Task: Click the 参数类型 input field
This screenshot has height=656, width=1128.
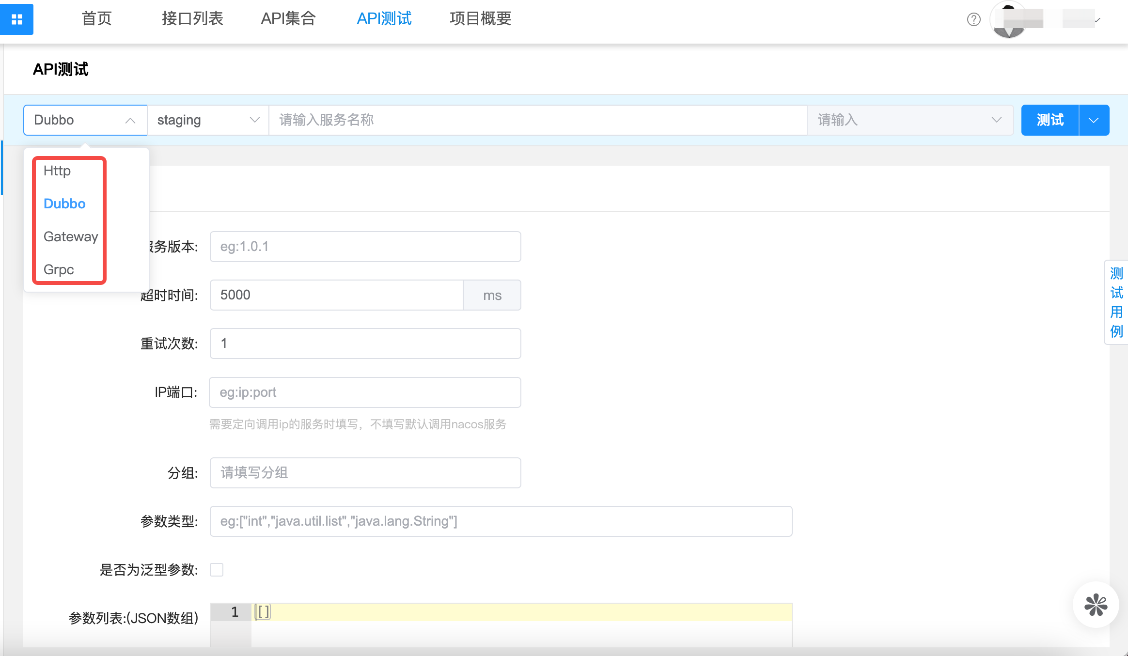Action: (x=501, y=521)
